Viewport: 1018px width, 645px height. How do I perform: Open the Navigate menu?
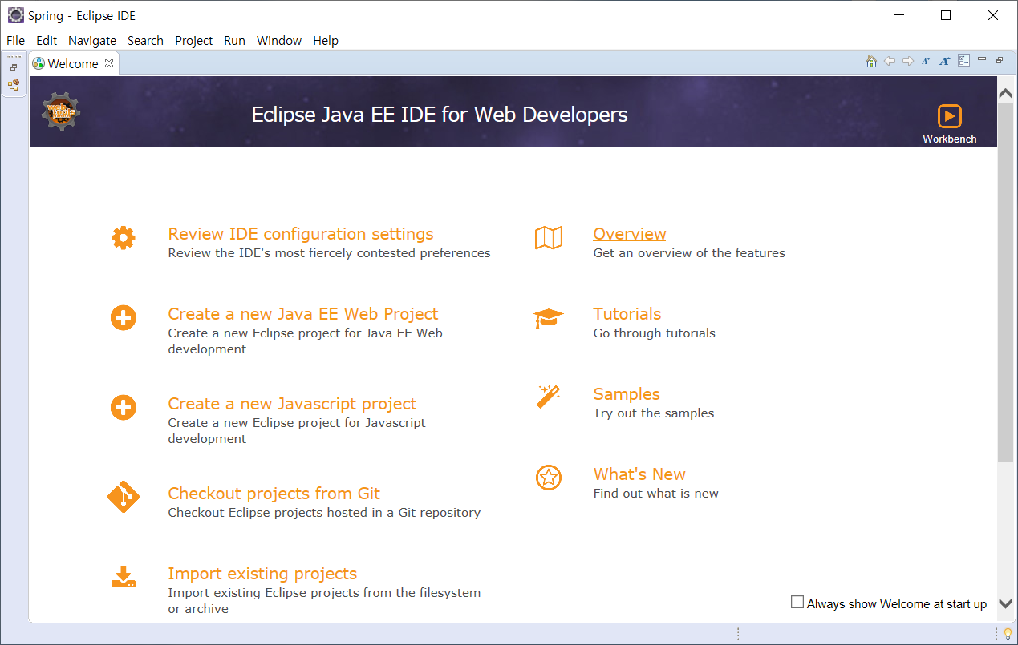point(92,41)
